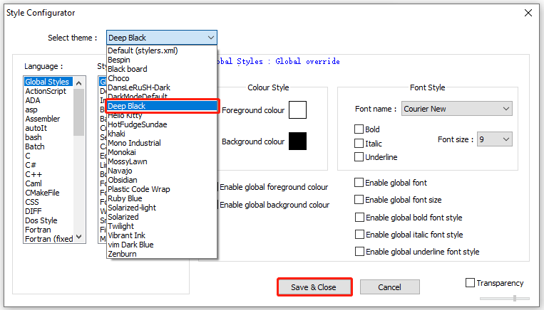
Task: Select the Plastic Code Wrap theme
Action: click(162, 189)
